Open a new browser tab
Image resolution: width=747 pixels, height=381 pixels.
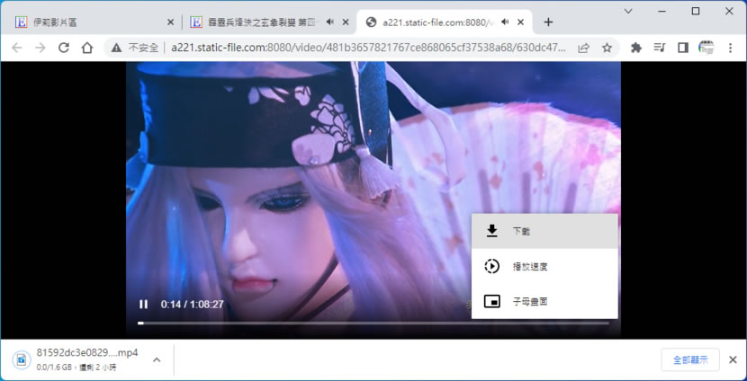click(548, 22)
